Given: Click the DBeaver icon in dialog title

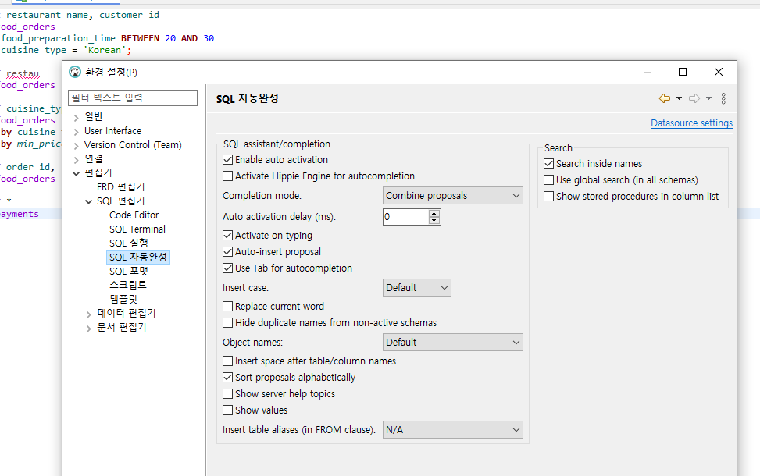Looking at the screenshot, I should (x=75, y=72).
